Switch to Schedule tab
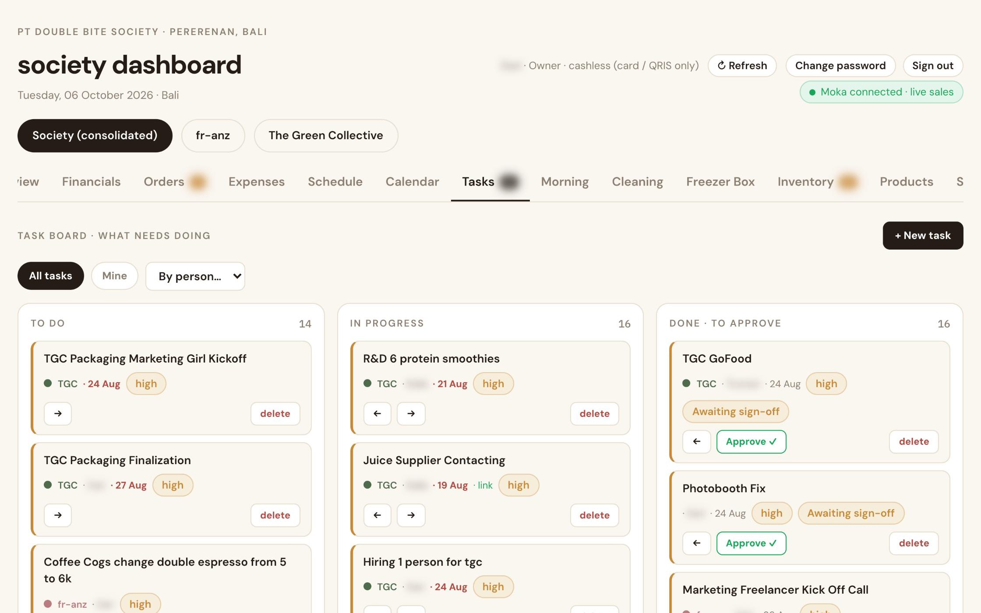 pos(335,182)
